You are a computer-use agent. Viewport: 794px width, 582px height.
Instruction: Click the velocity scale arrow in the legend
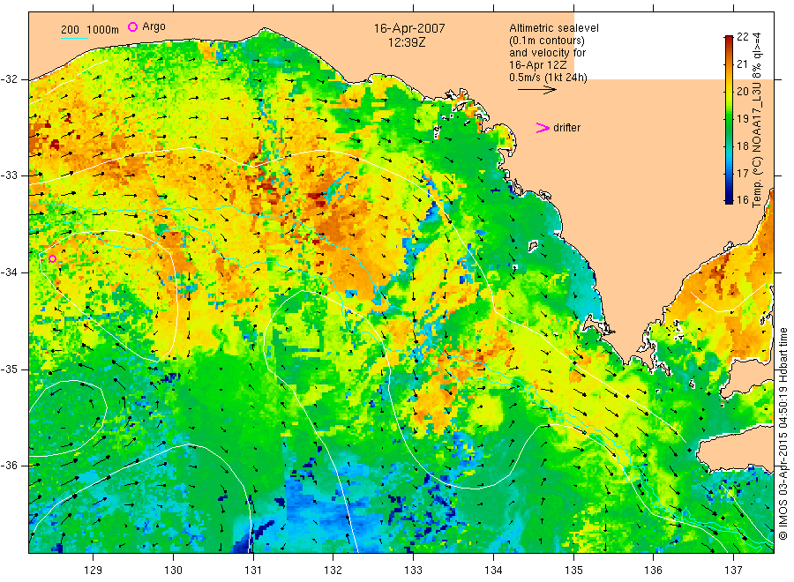(x=536, y=90)
